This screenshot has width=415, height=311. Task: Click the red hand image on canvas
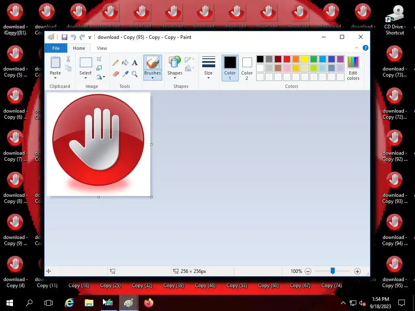click(98, 144)
